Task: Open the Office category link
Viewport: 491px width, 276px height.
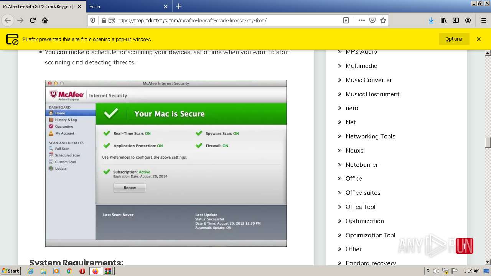Action: pos(354,179)
